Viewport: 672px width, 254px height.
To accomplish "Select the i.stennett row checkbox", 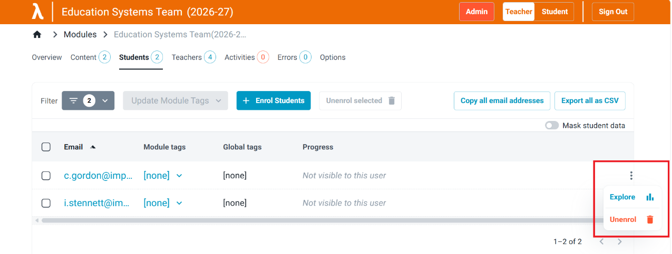I will [46, 203].
